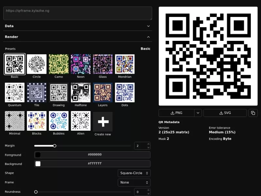Image resolution: width=261 pixels, height=196 pixels.
Task: Click the 'Basic' current preset label
Action: [146, 49]
